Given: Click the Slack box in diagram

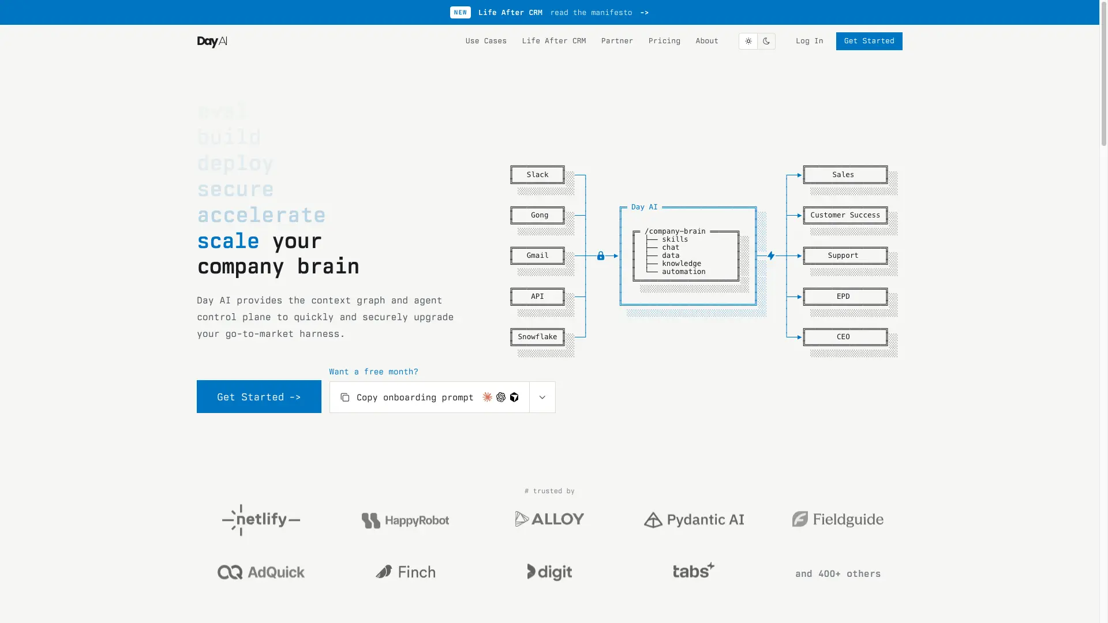Looking at the screenshot, I should [537, 175].
